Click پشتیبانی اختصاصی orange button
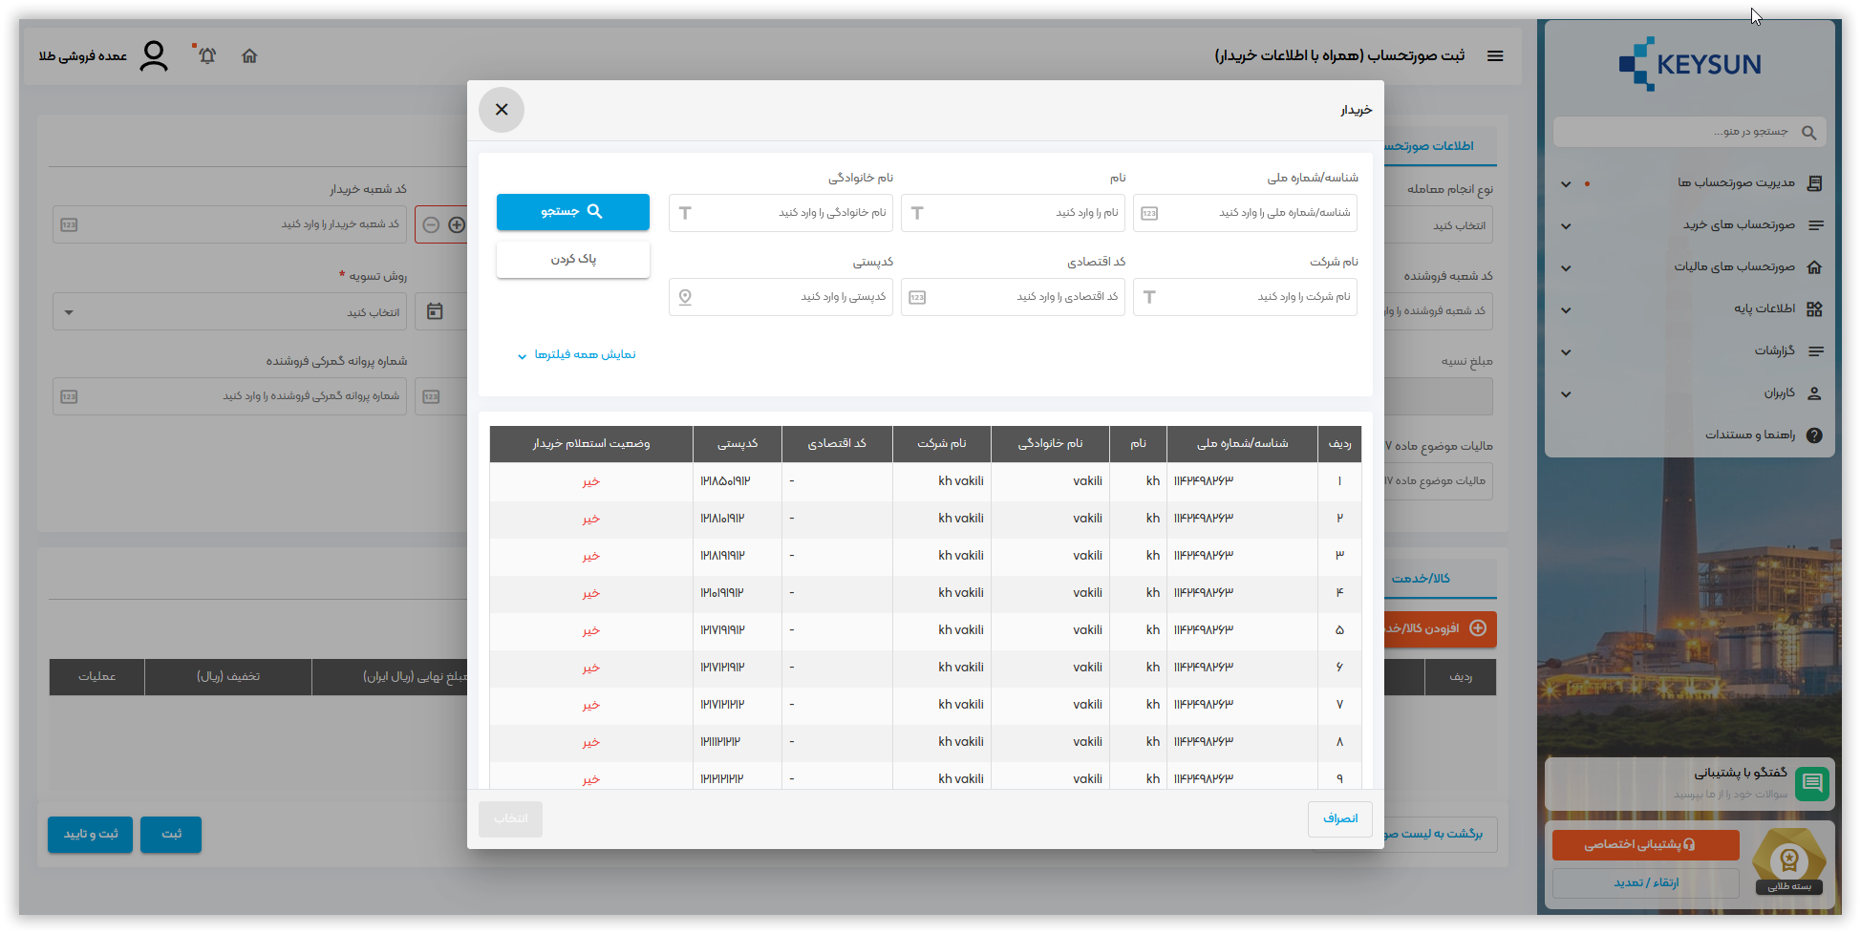This screenshot has height=934, width=1861. pos(1646,845)
